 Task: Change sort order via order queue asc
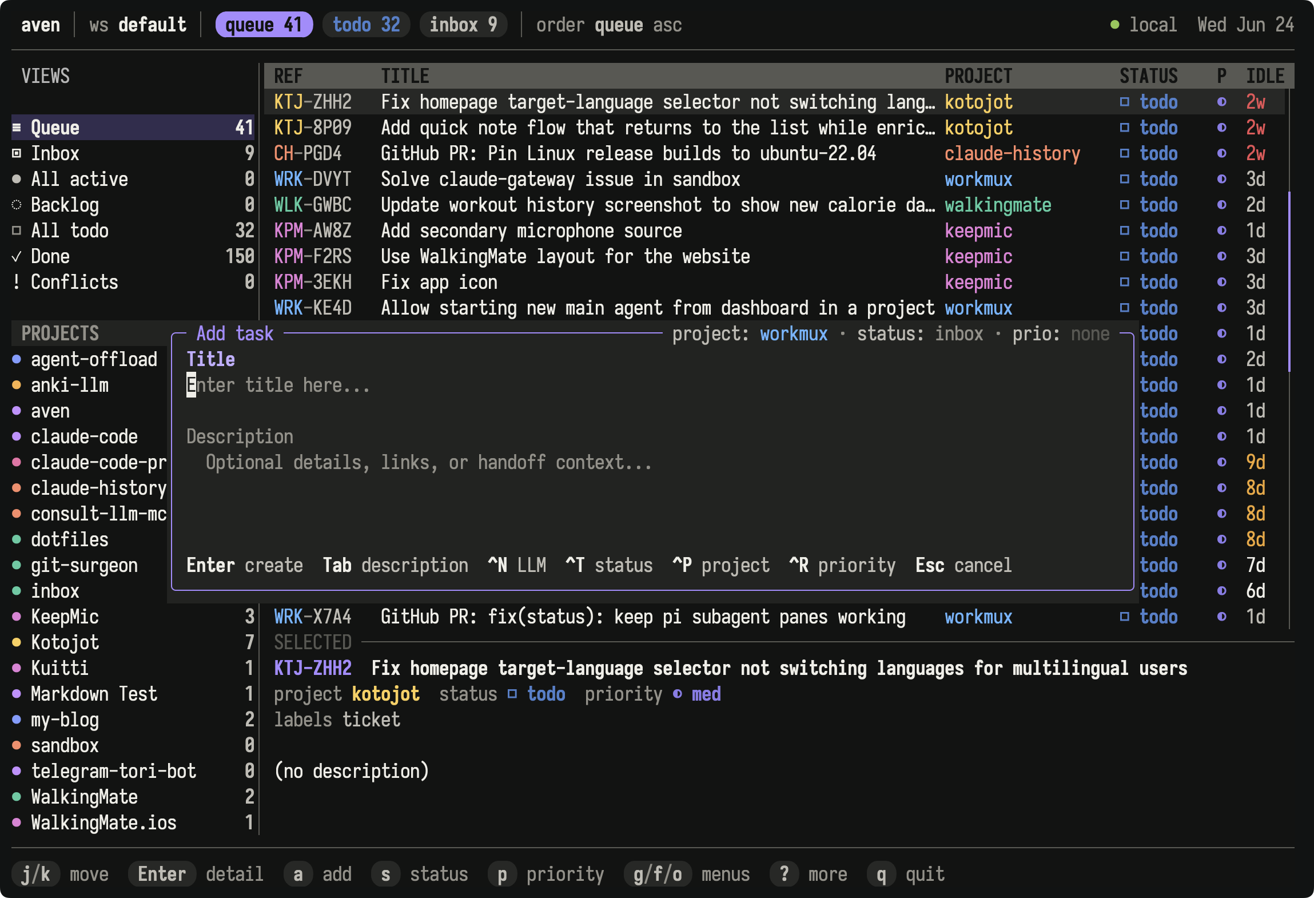[x=609, y=25]
